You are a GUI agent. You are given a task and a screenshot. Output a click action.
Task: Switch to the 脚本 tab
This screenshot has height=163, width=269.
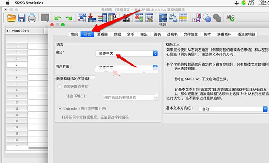tap(207, 35)
